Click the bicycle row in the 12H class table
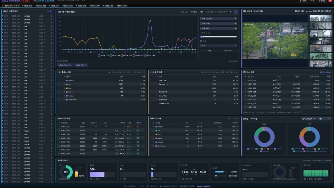This screenshot has height=188, width=334. point(101,96)
